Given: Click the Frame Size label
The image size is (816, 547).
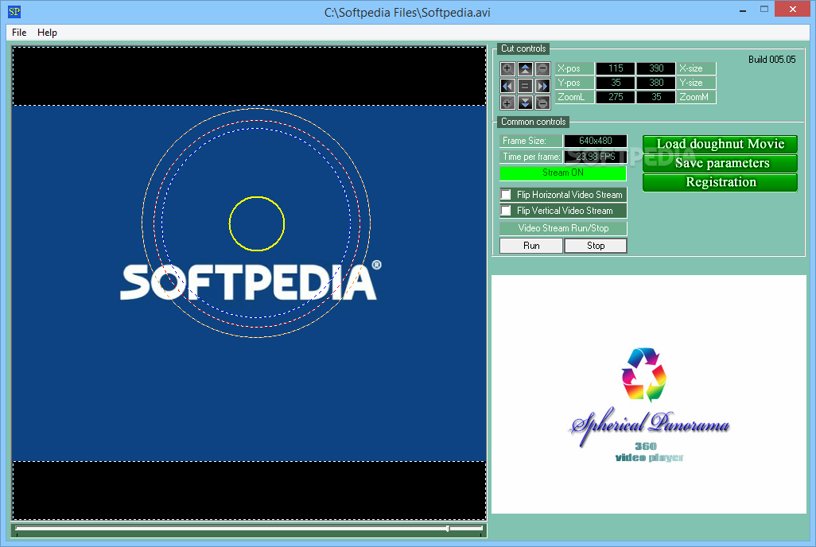Looking at the screenshot, I should pyautogui.click(x=530, y=141).
